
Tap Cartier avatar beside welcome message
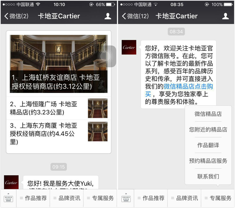click(x=129, y=47)
